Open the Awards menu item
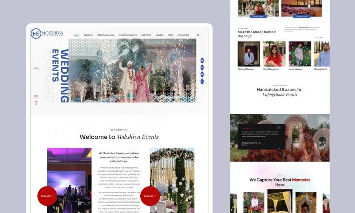 [159, 35]
